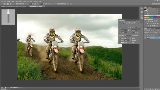Click the reset transform icon in Clone Source

137,33
